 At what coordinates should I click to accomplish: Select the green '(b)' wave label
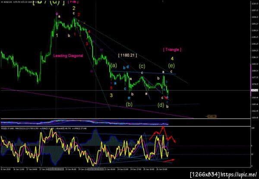(129, 104)
